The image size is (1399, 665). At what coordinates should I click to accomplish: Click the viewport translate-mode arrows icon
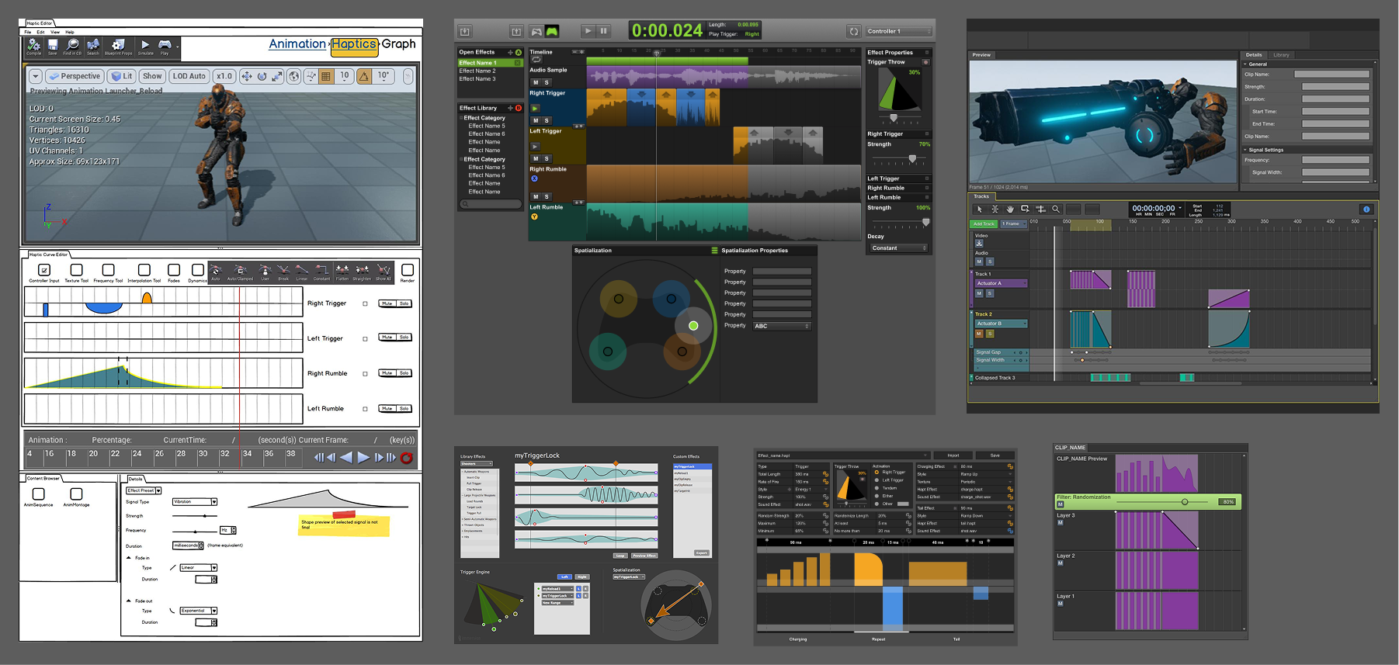coord(246,76)
